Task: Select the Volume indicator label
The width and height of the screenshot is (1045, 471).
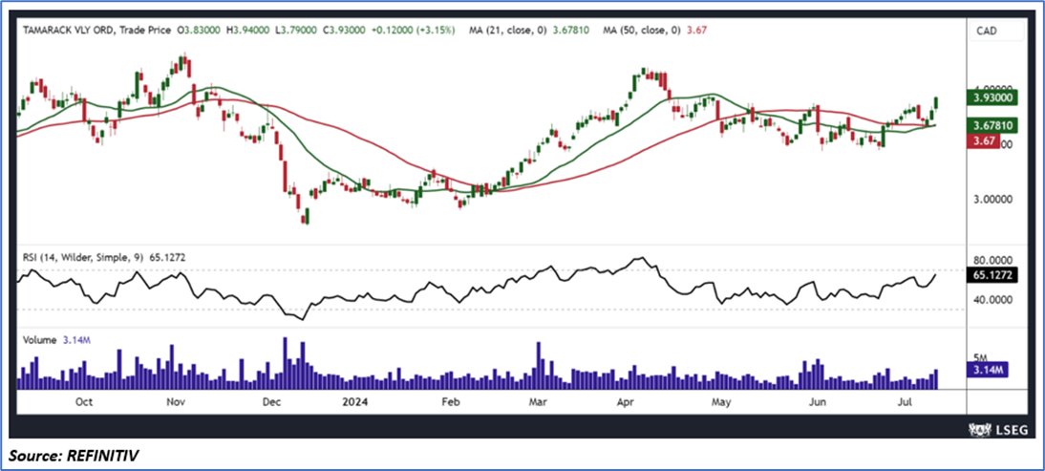Action: pyautogui.click(x=40, y=340)
